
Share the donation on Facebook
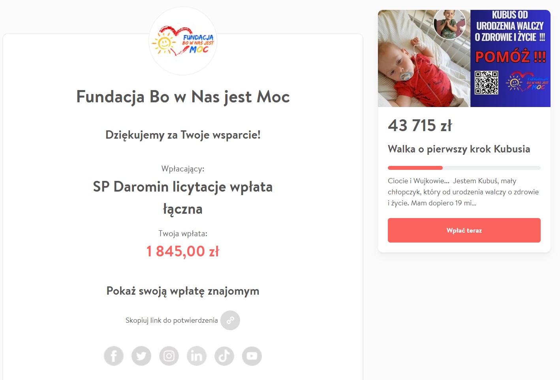click(114, 356)
